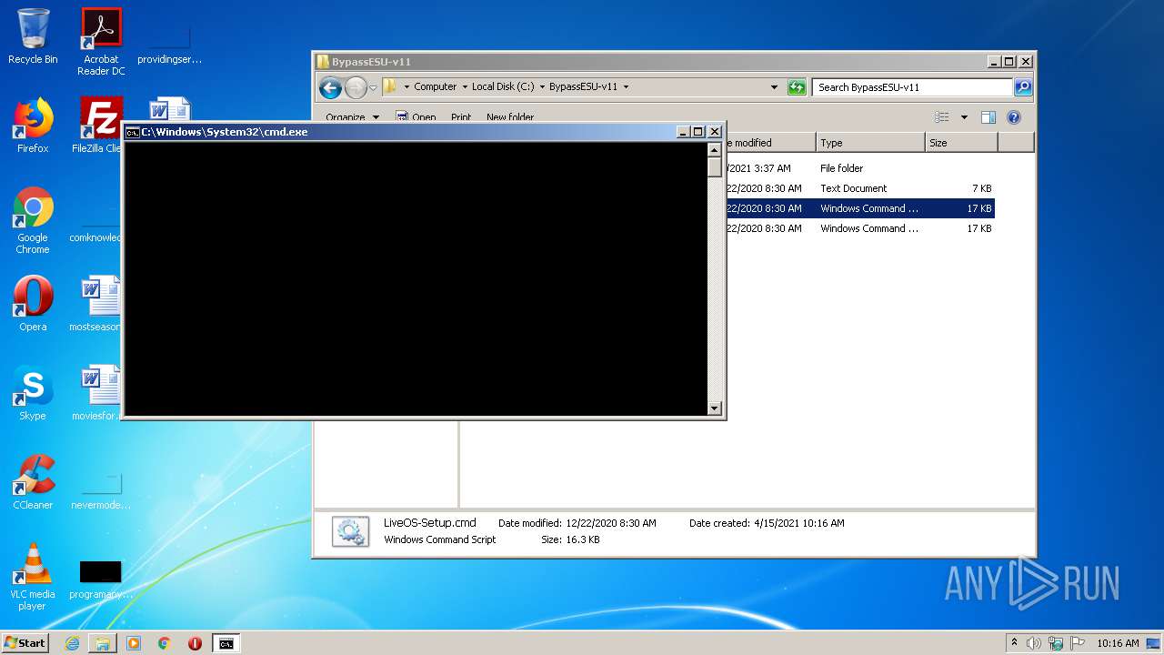This screenshot has height=655, width=1164.
Task: Click Explorer forward navigation button
Action: [356, 87]
